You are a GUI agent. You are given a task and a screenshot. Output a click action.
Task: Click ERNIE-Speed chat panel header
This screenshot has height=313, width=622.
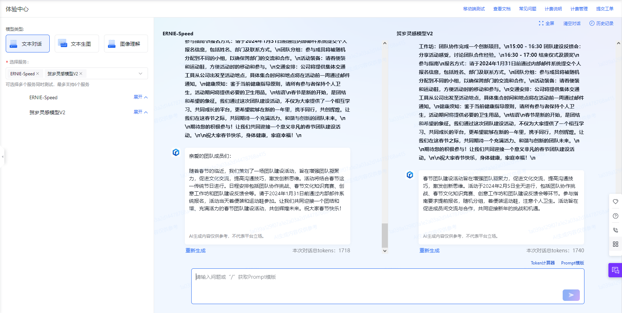(x=178, y=34)
